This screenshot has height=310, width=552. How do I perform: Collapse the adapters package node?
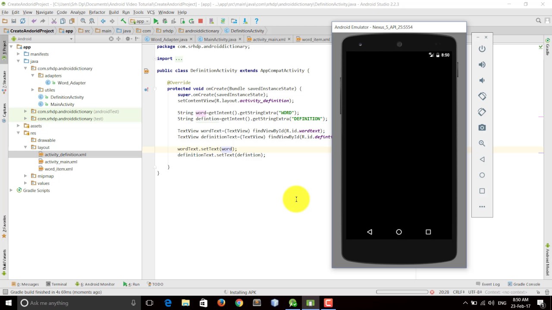33,76
